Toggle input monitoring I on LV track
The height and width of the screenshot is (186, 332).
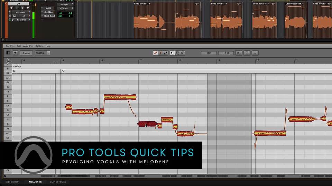coord(17,8)
